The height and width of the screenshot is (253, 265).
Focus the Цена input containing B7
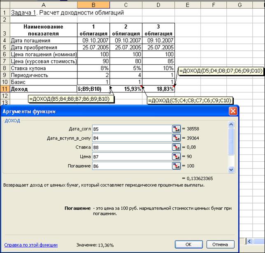point(132,156)
